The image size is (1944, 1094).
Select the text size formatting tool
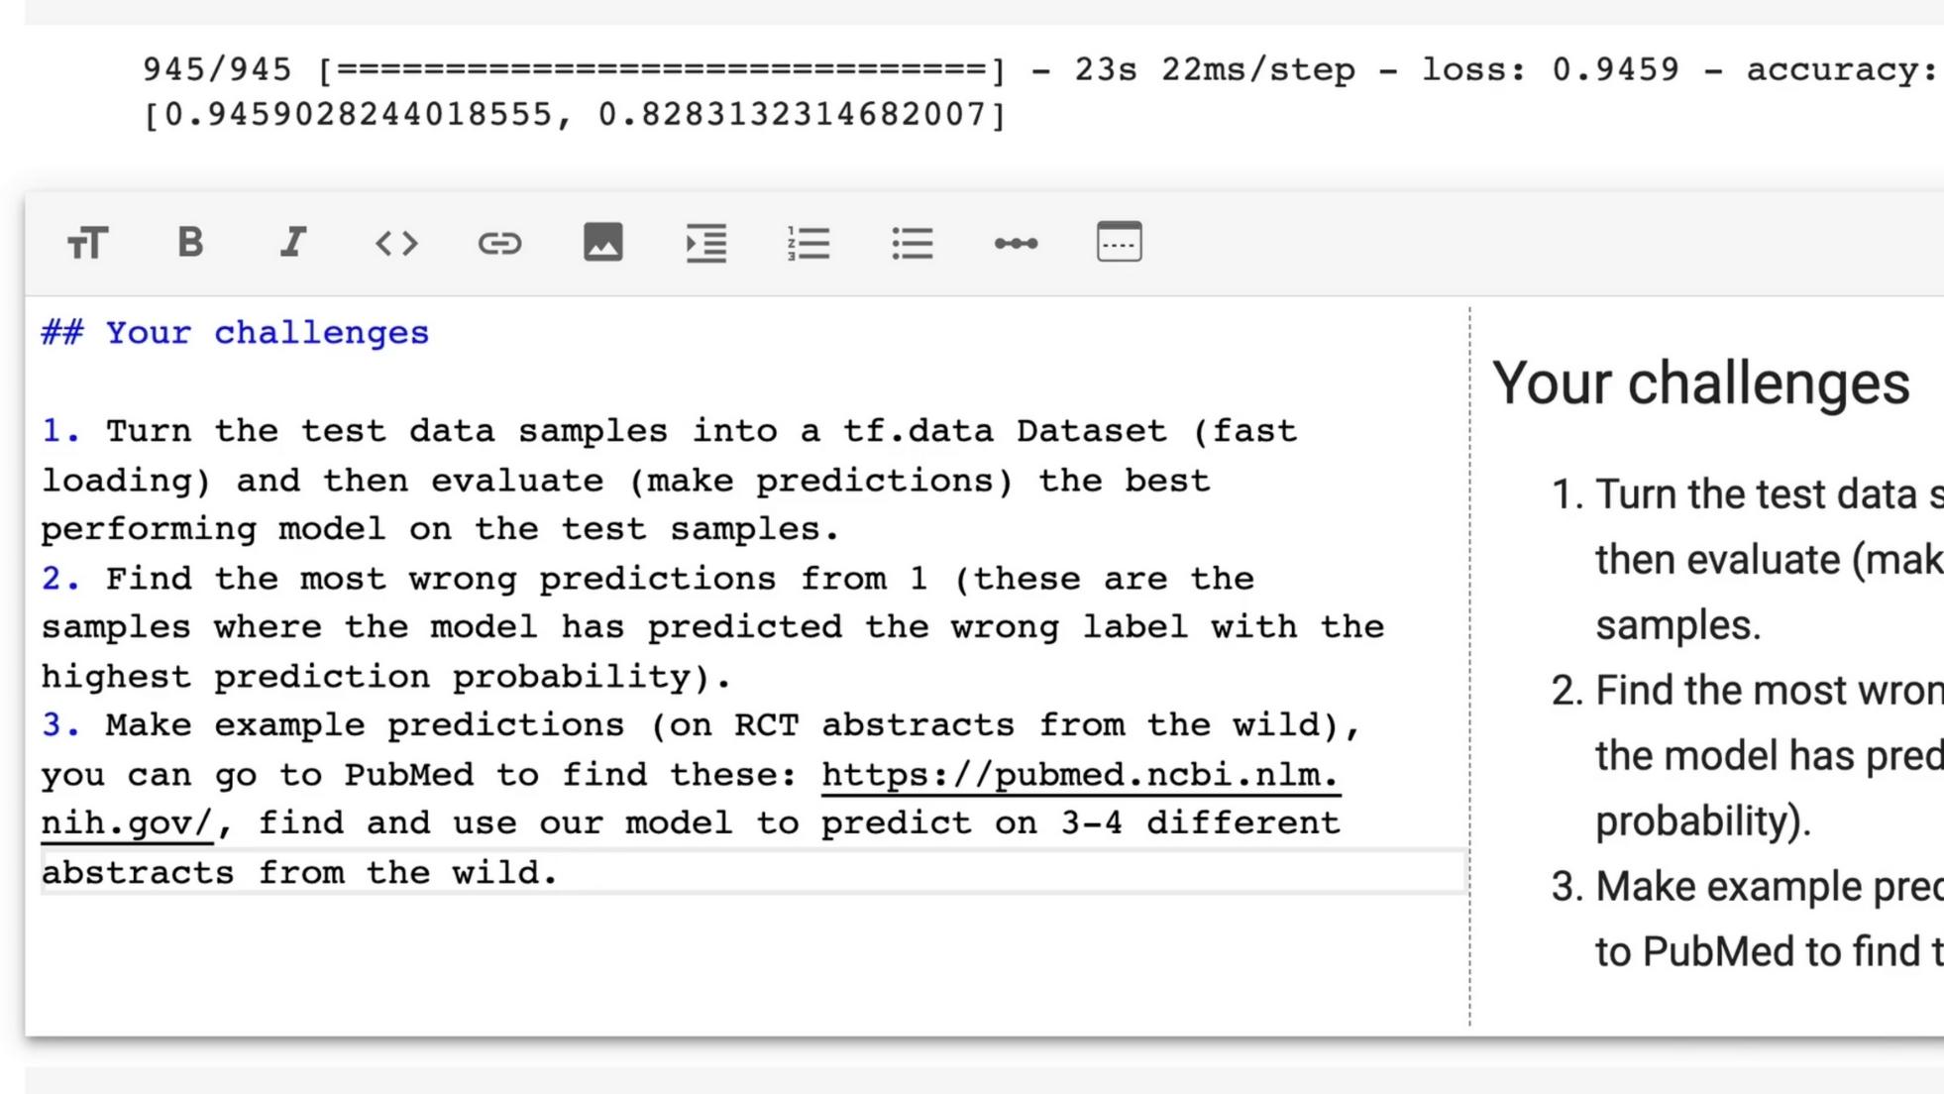click(87, 242)
